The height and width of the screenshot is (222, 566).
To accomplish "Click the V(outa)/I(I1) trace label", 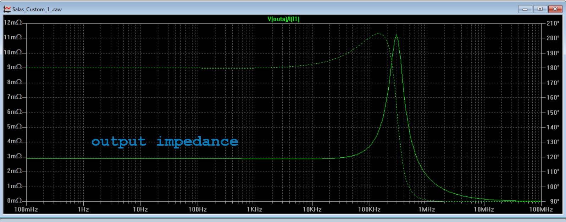I will 283,19.
